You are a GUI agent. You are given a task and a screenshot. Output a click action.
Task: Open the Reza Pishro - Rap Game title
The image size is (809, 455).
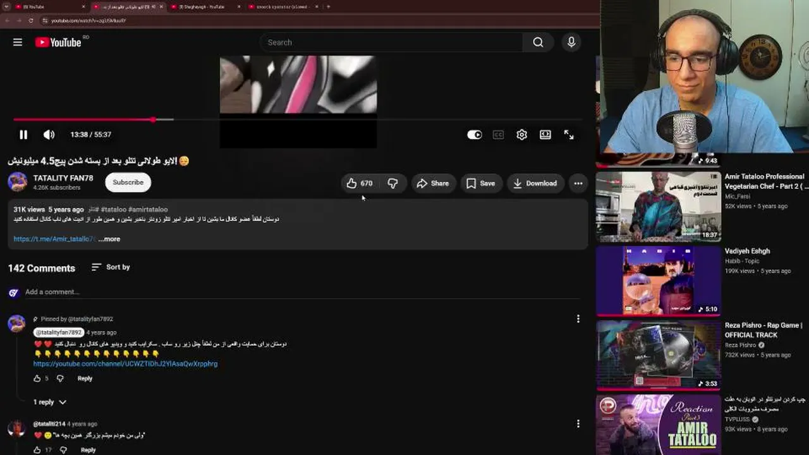763,330
